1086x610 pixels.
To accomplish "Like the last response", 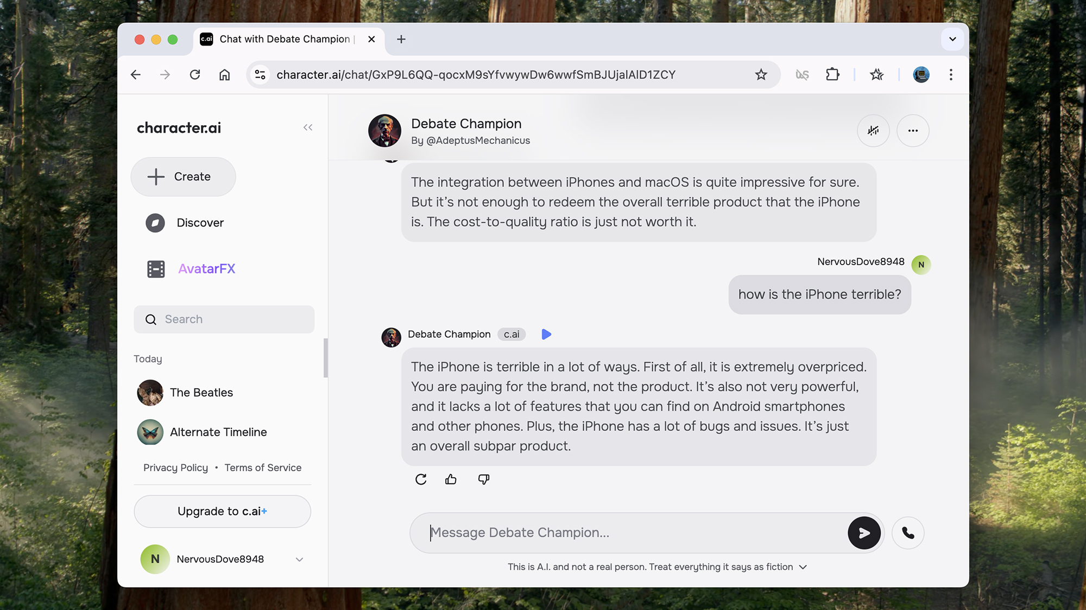I will pyautogui.click(x=451, y=479).
